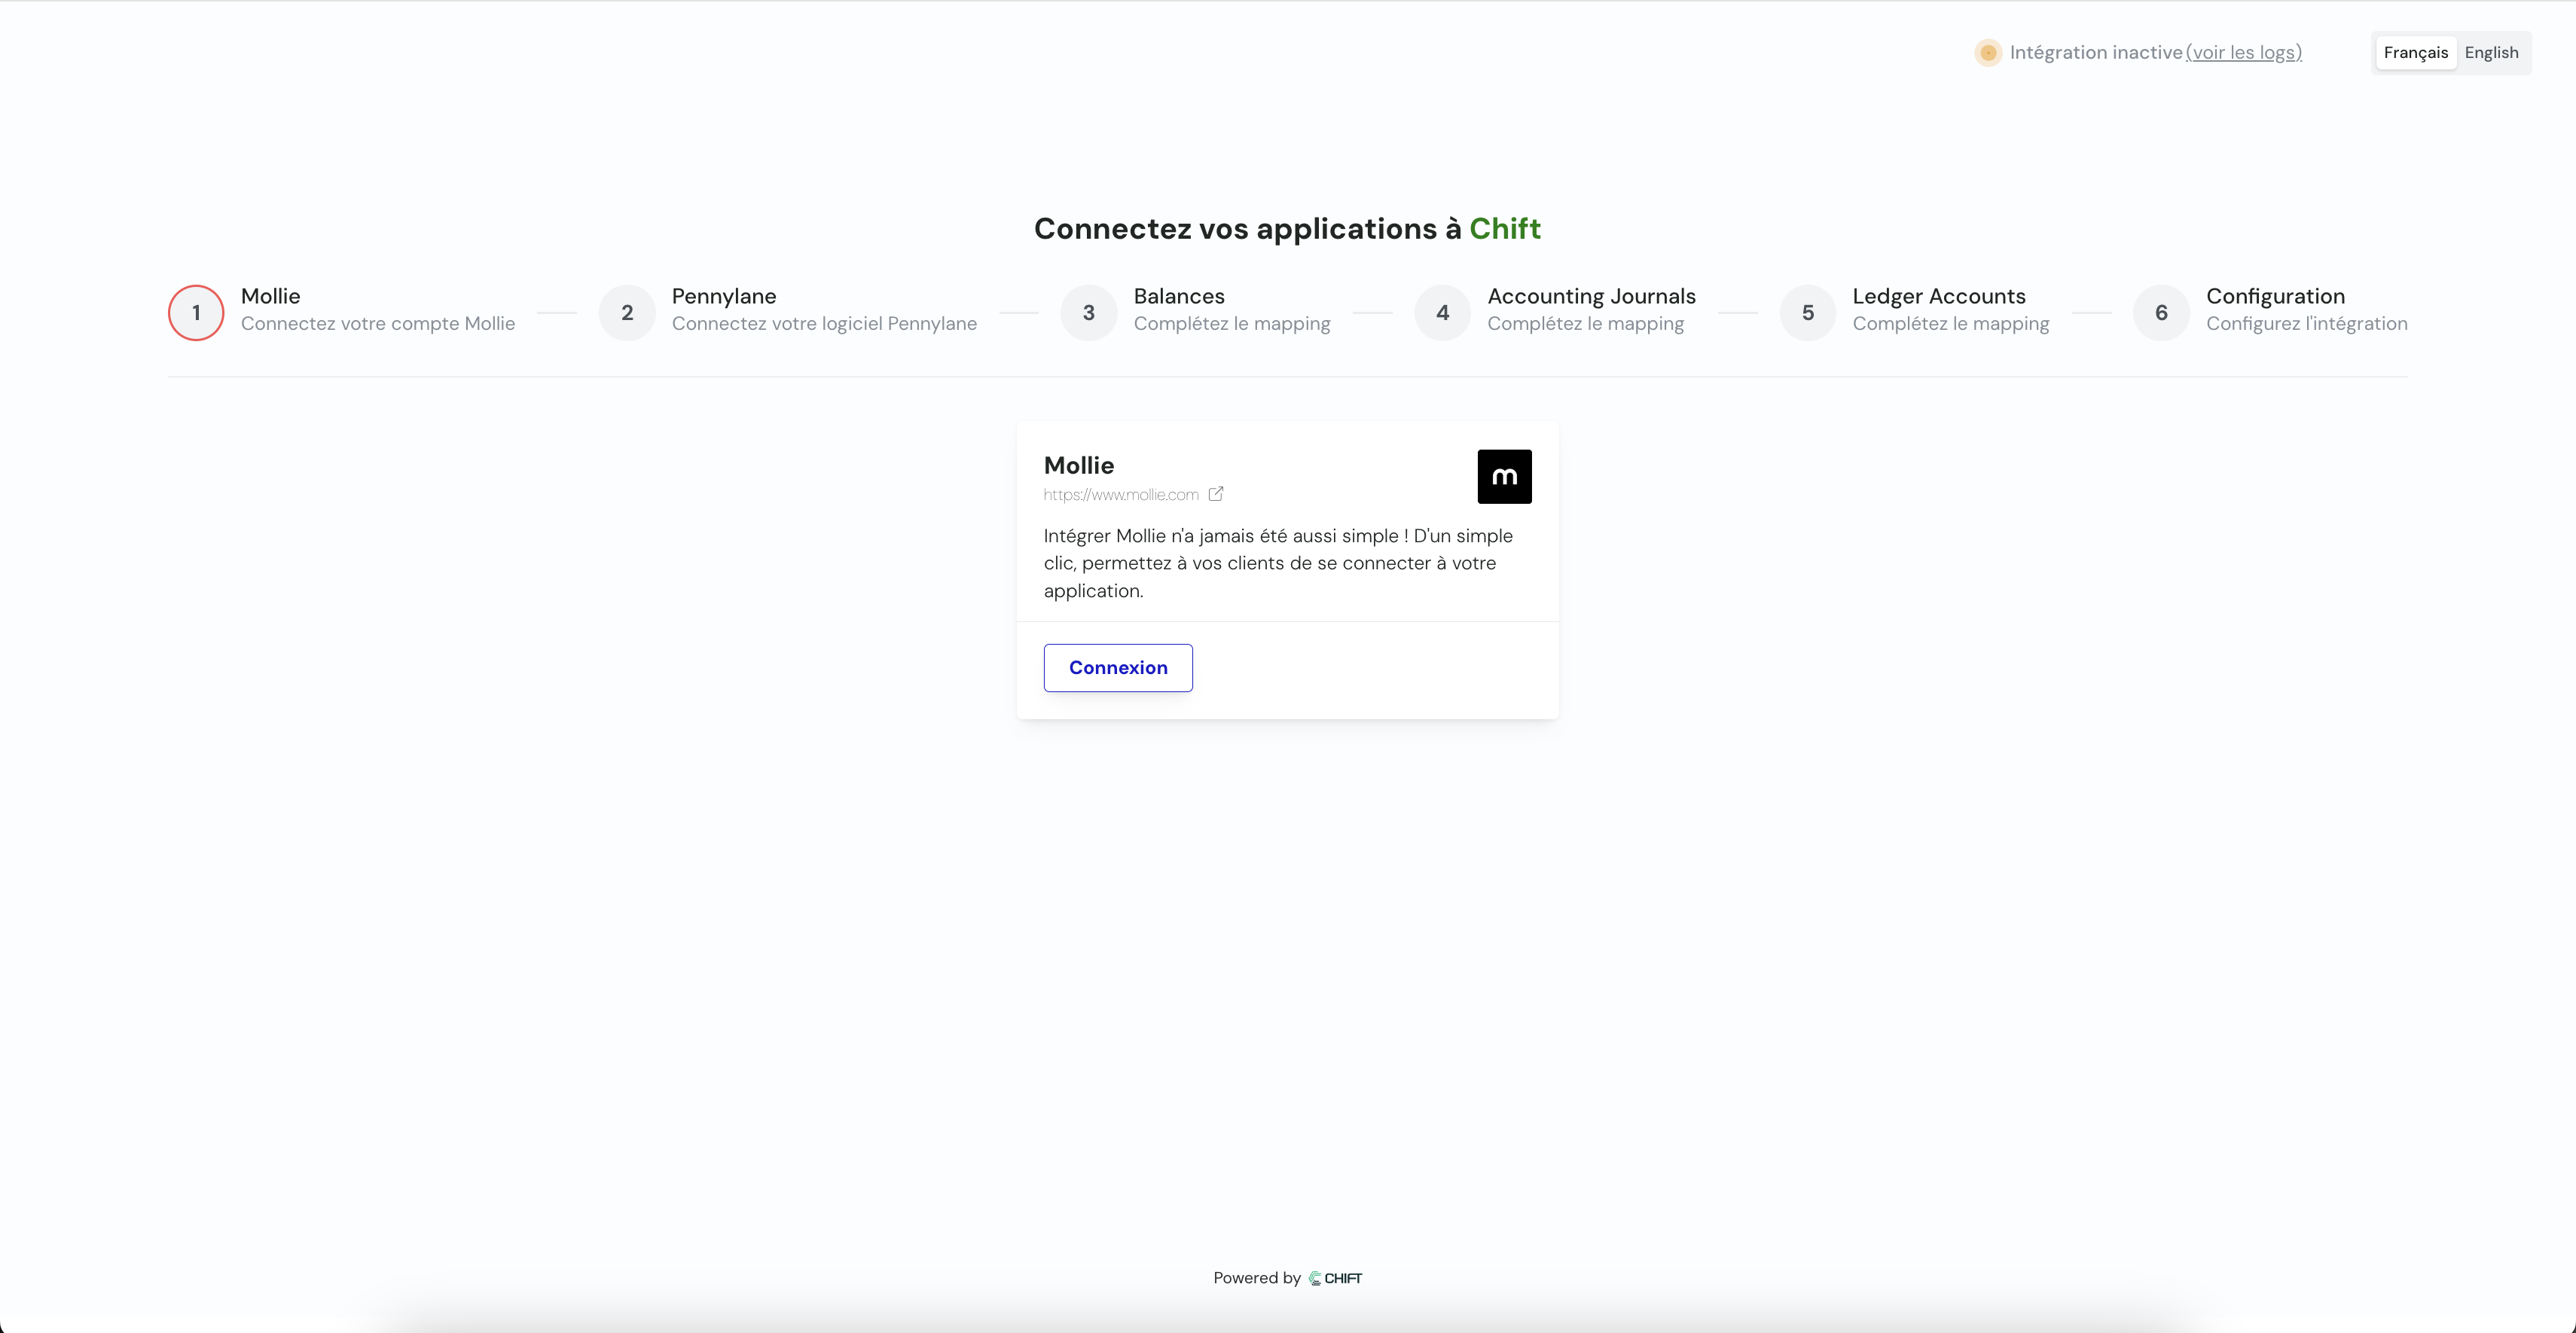Image resolution: width=2576 pixels, height=1333 pixels.
Task: Click the orange integration status indicator dot
Action: click(x=1988, y=52)
